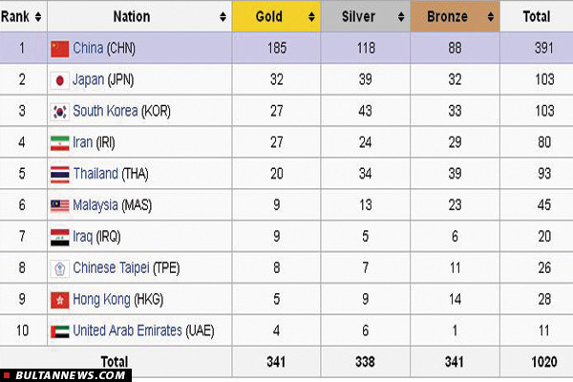Sort by Bronze medals arrows
The width and height of the screenshot is (573, 382).
[x=491, y=16]
